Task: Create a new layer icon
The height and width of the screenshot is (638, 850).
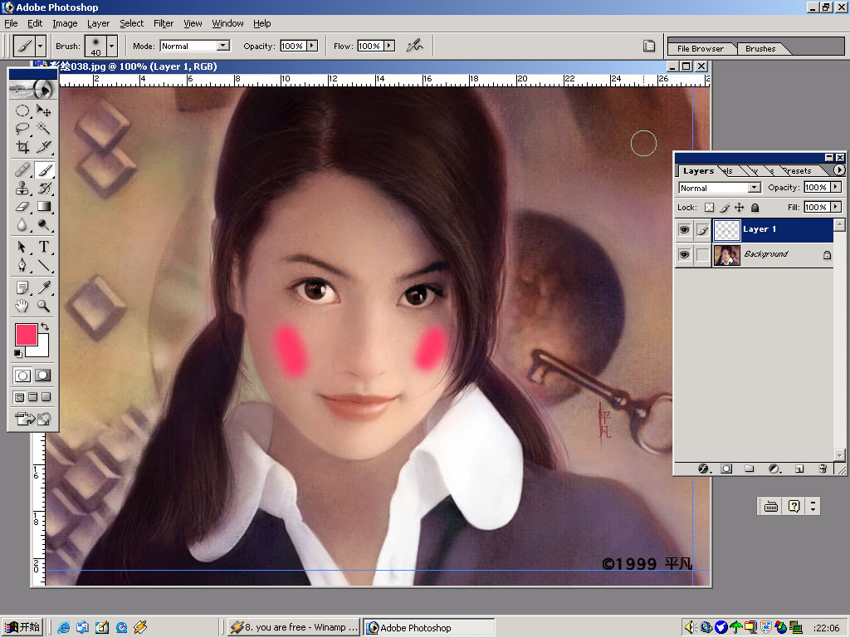Action: (x=799, y=469)
